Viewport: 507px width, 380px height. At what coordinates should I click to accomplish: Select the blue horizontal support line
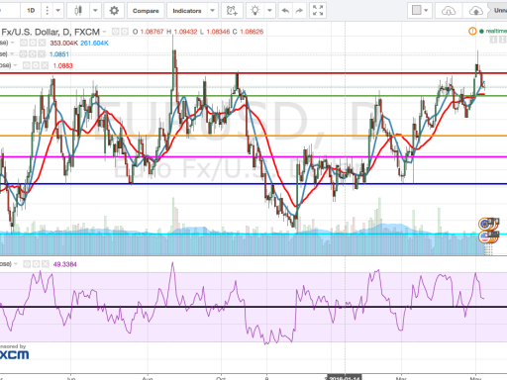click(x=253, y=184)
